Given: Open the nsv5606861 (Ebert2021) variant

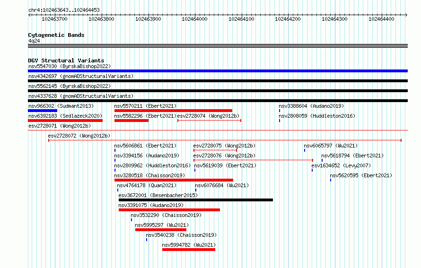Looking at the screenshot, I should pos(145,146).
